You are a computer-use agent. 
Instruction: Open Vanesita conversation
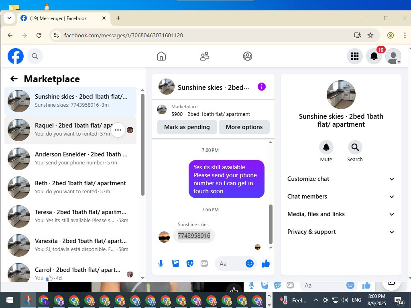tap(71, 245)
